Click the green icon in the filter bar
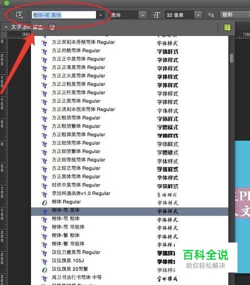The width and height of the screenshot is (250, 285). 227,27
